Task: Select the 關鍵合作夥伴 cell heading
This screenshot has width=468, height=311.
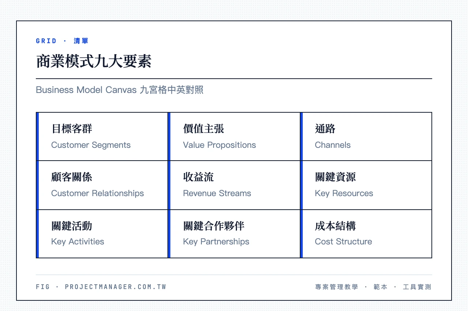Action: tap(214, 226)
